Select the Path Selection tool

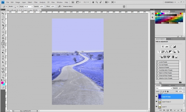pos(3,62)
